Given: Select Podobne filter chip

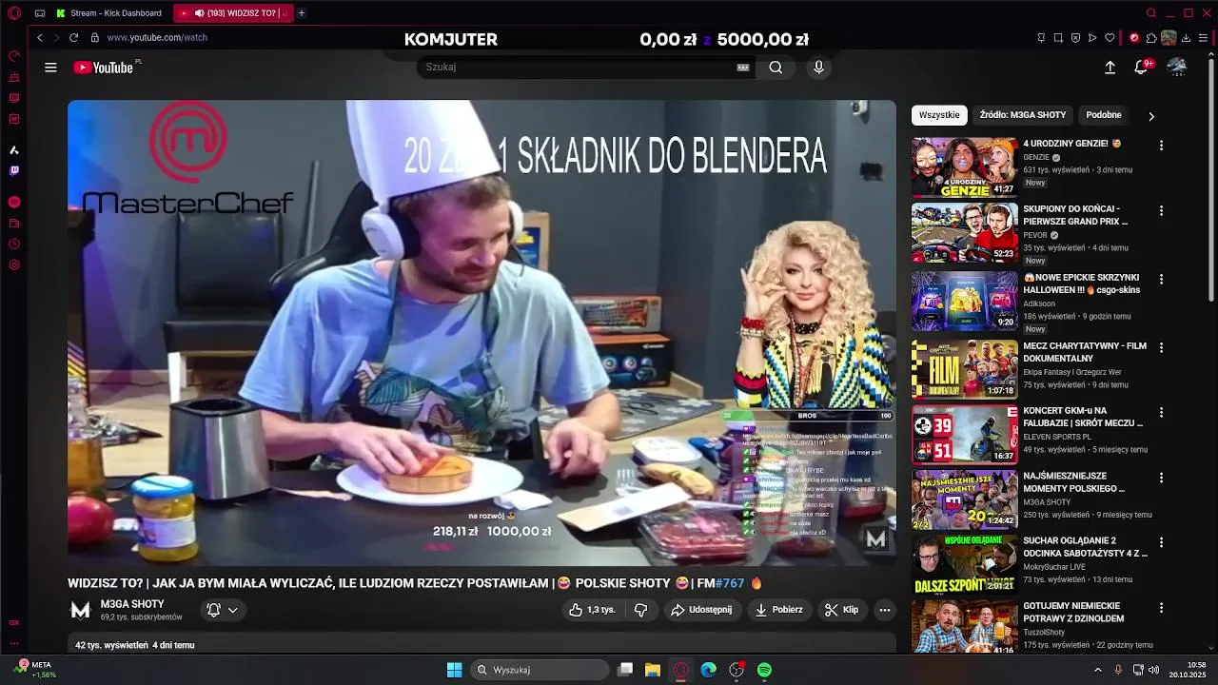Looking at the screenshot, I should click(x=1104, y=115).
